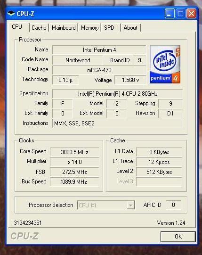Click the Family value F

click(x=63, y=104)
